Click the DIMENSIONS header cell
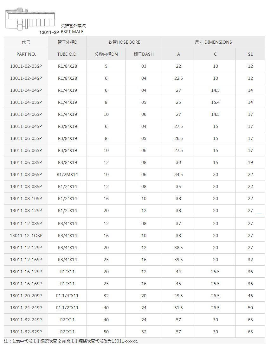Screen dimensions: 271x359 coord(213,42)
